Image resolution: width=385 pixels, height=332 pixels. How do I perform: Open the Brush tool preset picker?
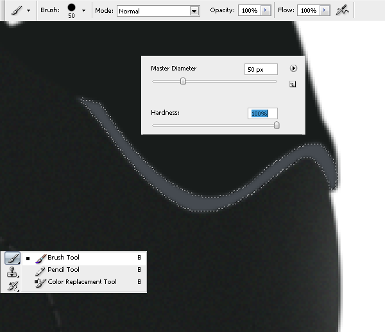(x=17, y=10)
